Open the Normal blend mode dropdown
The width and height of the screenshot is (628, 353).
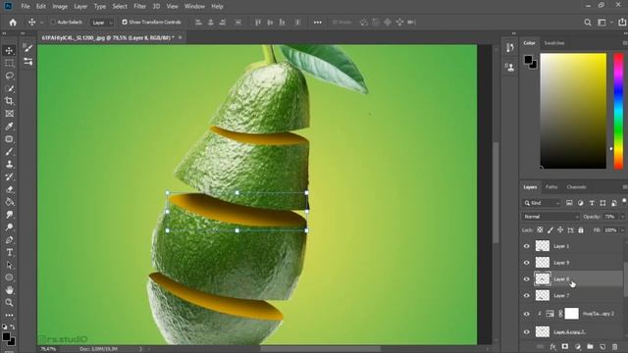pyautogui.click(x=550, y=217)
